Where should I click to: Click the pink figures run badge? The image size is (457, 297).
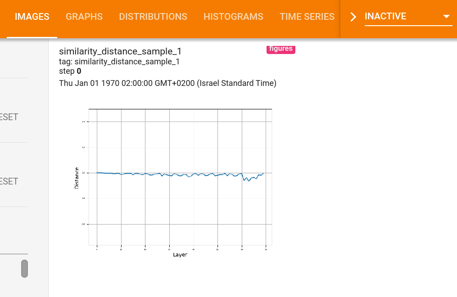pos(281,49)
